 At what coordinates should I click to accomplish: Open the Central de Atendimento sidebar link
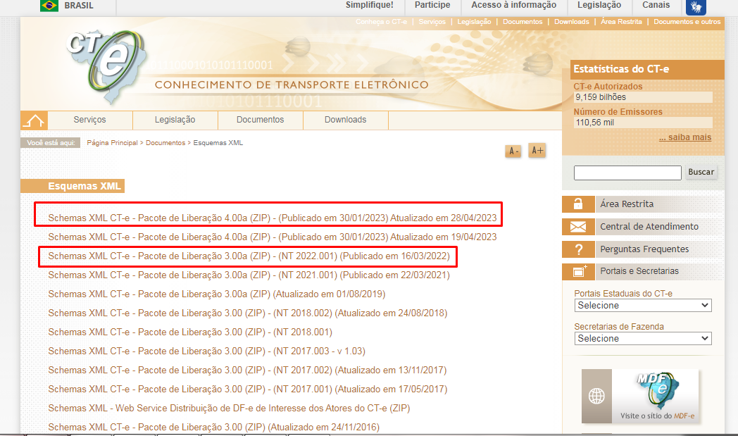pos(649,227)
